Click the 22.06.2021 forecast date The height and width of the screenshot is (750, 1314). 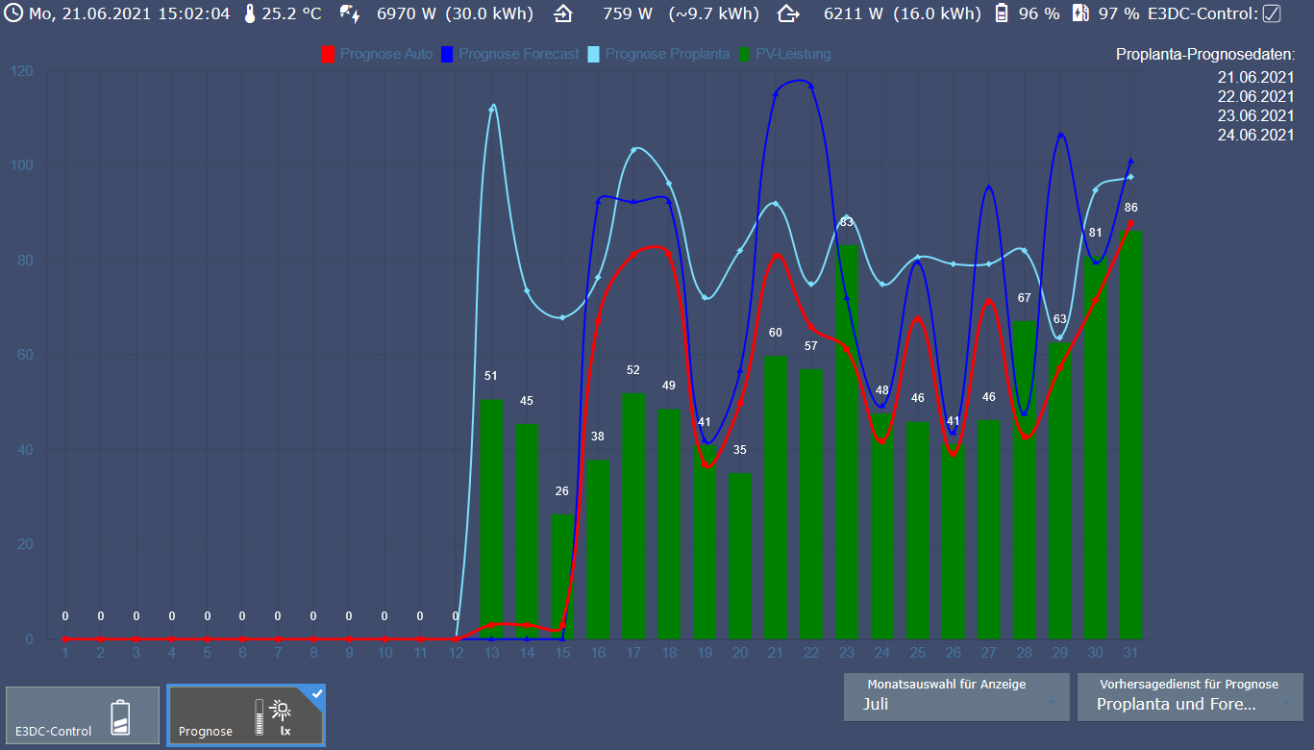pos(1255,96)
